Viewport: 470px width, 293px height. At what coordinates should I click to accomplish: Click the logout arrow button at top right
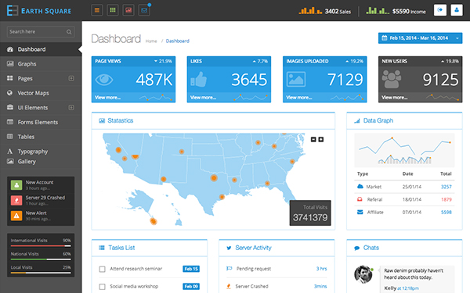[x=440, y=10]
